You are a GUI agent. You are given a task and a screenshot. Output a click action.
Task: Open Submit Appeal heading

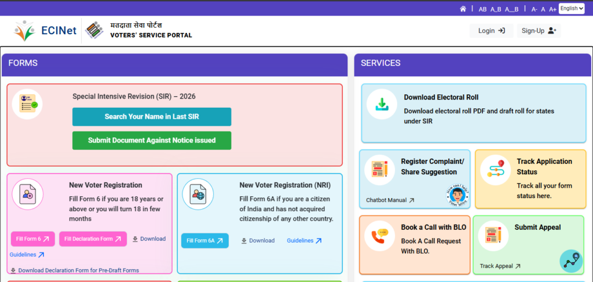(537, 228)
